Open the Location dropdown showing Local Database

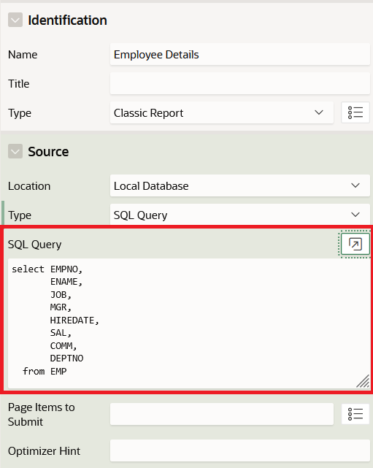pos(240,185)
